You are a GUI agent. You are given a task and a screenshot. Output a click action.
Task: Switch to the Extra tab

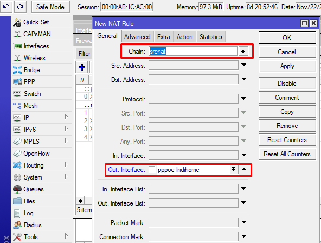(164, 37)
